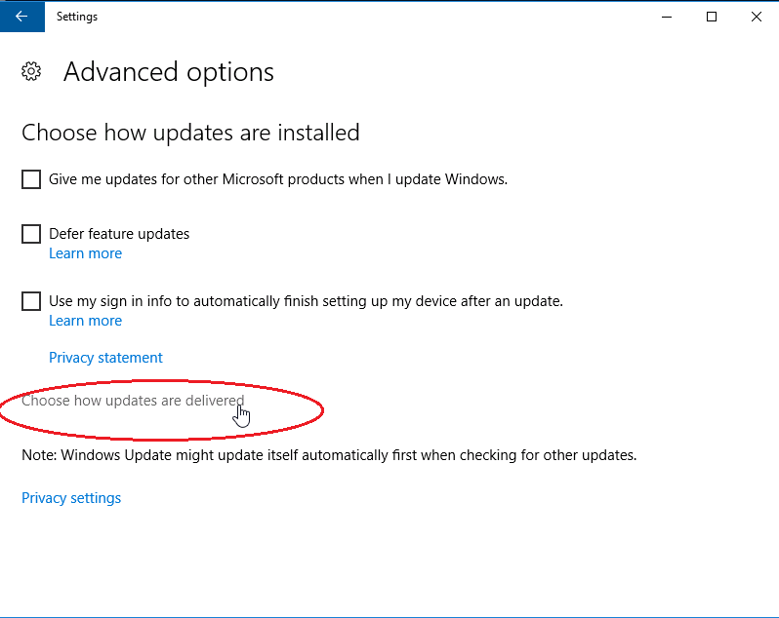Close the Settings window
The width and height of the screenshot is (779, 618).
(x=756, y=17)
